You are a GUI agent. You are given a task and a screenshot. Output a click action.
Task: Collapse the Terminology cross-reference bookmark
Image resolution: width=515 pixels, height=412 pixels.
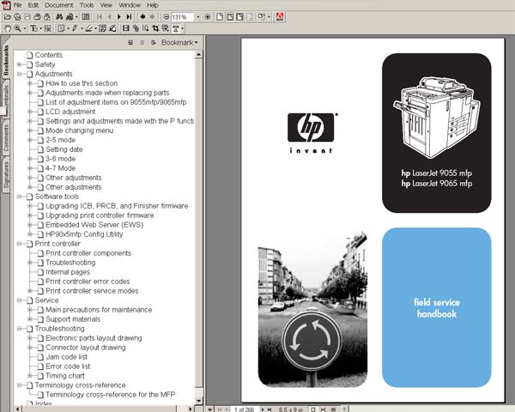[20, 385]
